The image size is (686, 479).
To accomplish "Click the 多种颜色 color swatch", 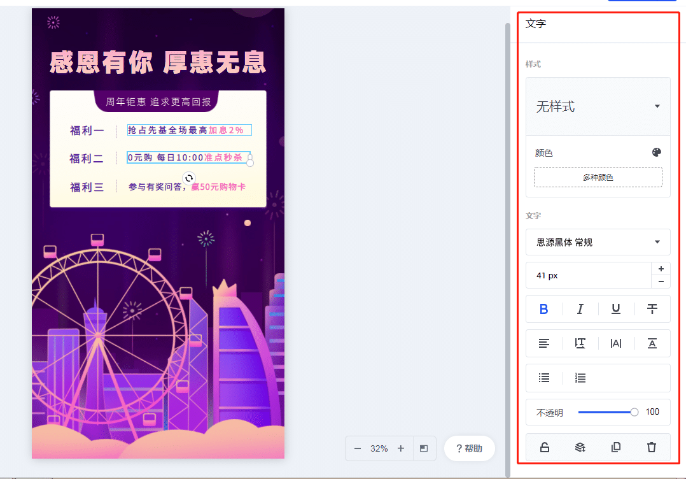I will tap(598, 177).
